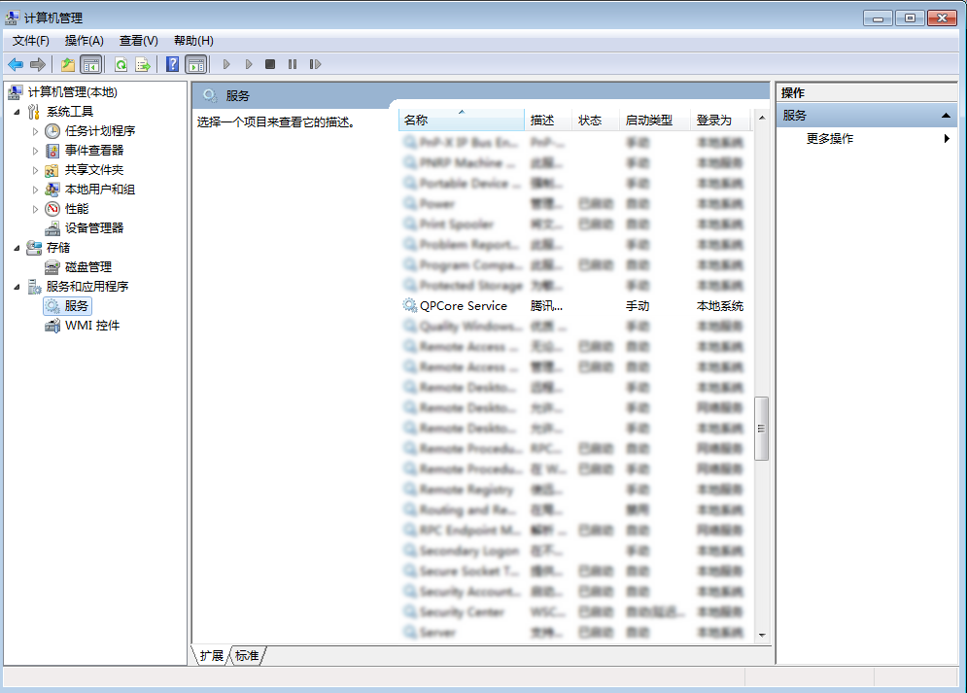Viewport: 967px width, 693px height.
Task: Open Help via the question mark icon
Action: 173,64
